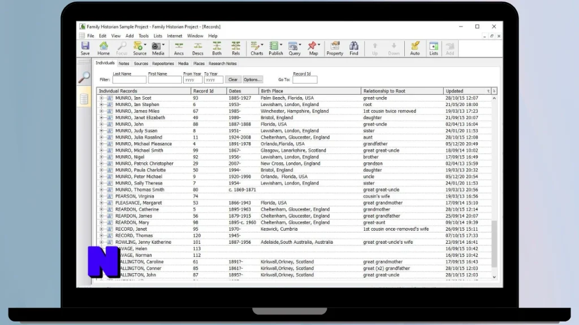Sort by Birth Place column header
This screenshot has height=325, width=579.
click(310, 91)
